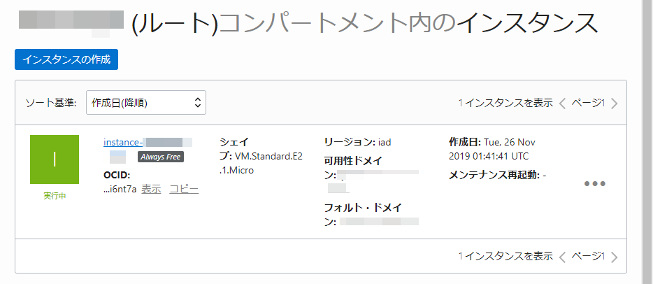Show the full OCID via 表示
Viewport: 653px width, 284px height.
tap(151, 189)
